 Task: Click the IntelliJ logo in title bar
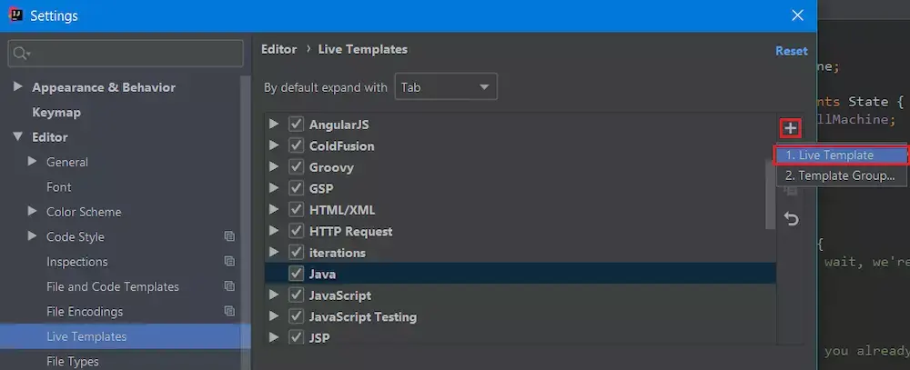[15, 15]
